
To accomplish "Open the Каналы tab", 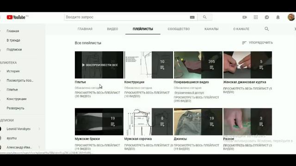I will click(211, 29).
